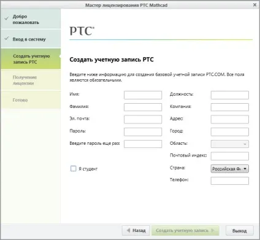
Task: Click the 'Город:' label
Action: pyautogui.click(x=177, y=131)
